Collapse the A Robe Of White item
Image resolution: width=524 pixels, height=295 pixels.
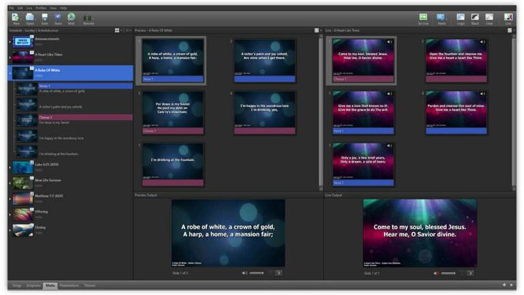pyautogui.click(x=10, y=73)
